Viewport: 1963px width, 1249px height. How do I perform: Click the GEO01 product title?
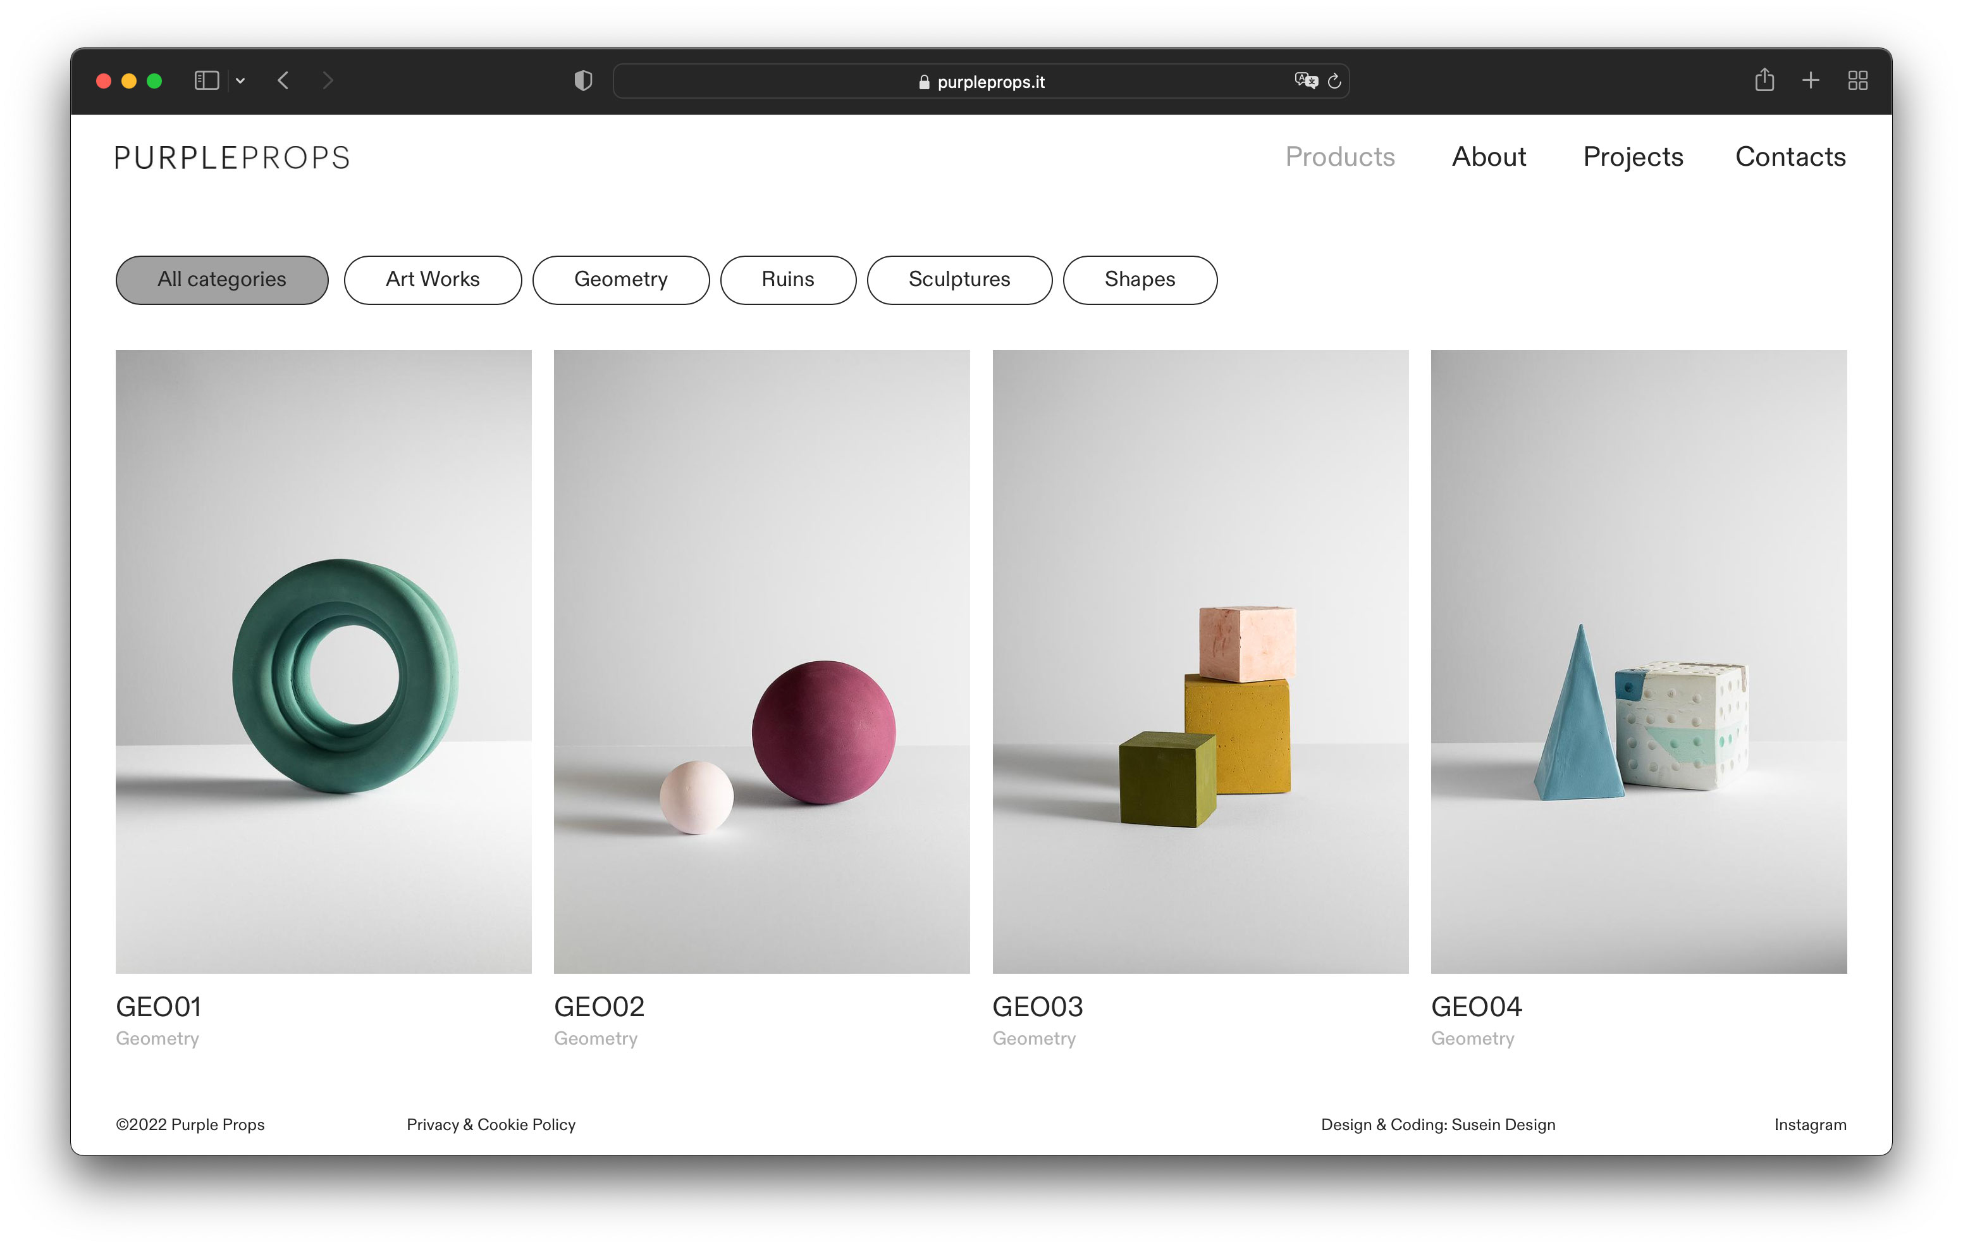pyautogui.click(x=158, y=1007)
